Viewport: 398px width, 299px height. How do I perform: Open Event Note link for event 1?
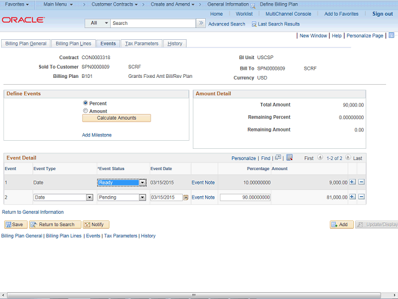click(x=203, y=183)
